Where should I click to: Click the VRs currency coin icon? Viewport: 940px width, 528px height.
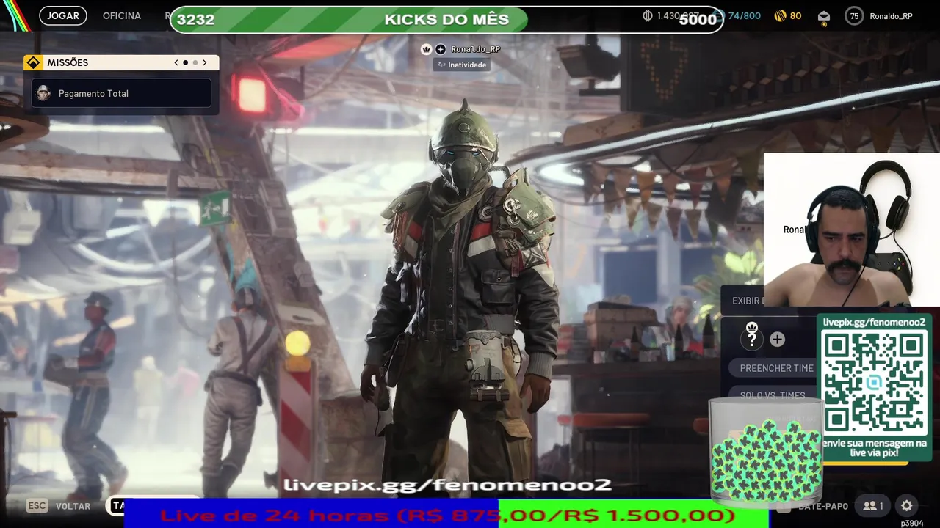[x=648, y=15]
